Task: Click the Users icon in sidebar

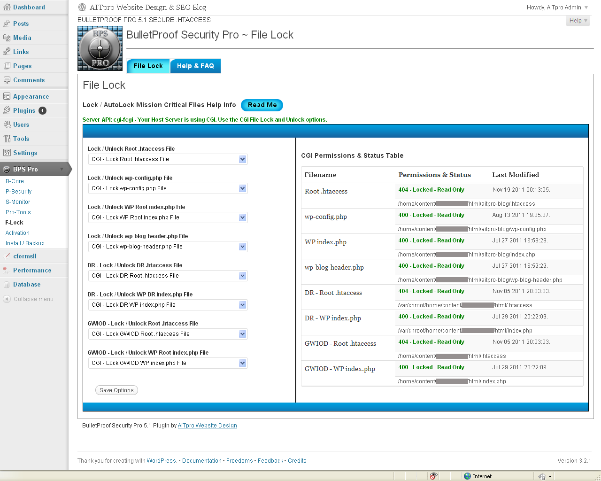Action: [x=7, y=124]
